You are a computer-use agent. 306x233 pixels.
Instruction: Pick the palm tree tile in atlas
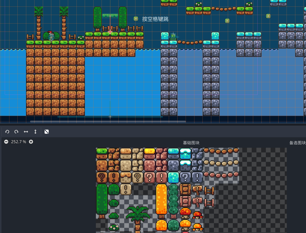click(x=138, y=219)
